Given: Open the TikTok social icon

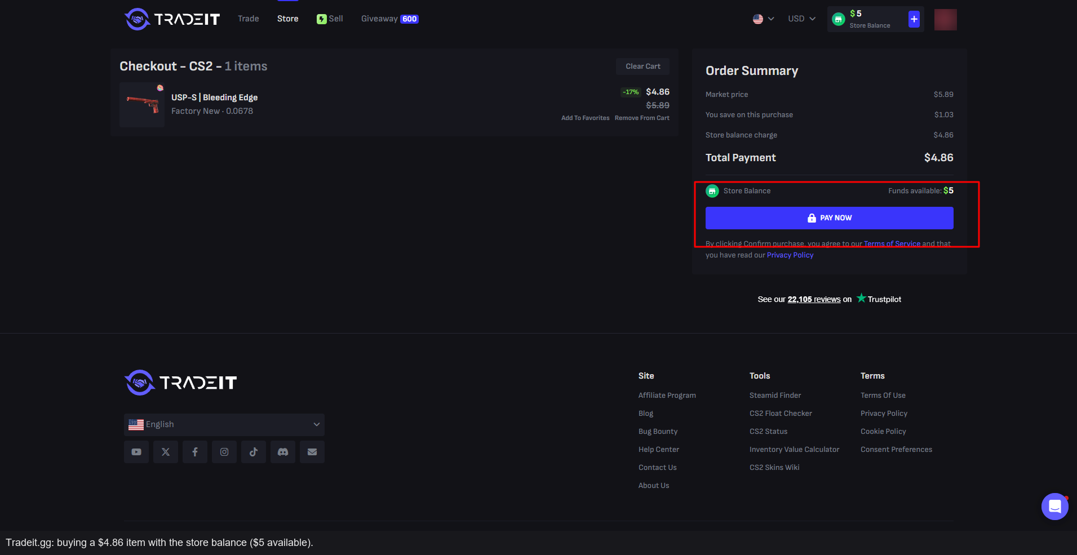Looking at the screenshot, I should pos(254,452).
